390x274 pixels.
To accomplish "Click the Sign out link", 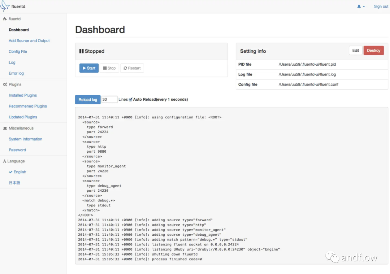I will coord(381,6).
